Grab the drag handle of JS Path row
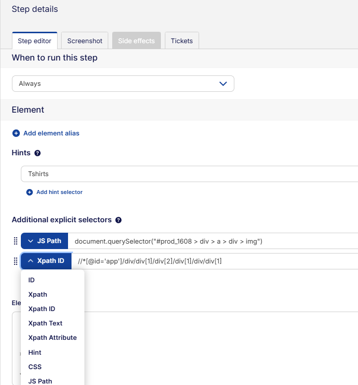 tap(15, 241)
